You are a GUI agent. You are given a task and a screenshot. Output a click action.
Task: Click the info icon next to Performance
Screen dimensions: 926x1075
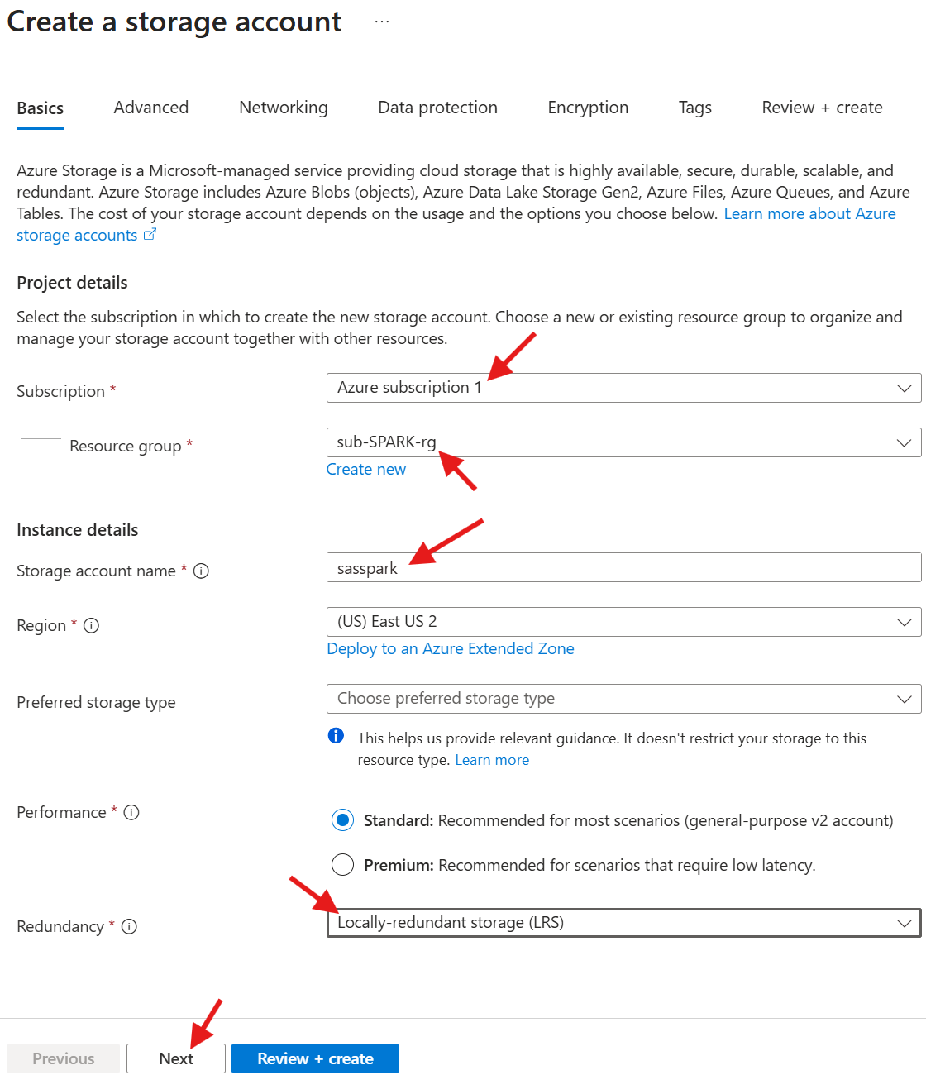tap(131, 812)
